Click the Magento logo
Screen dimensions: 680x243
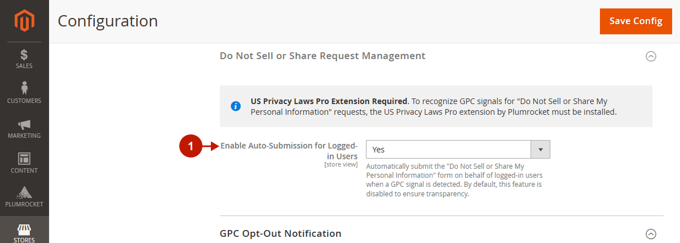click(24, 21)
